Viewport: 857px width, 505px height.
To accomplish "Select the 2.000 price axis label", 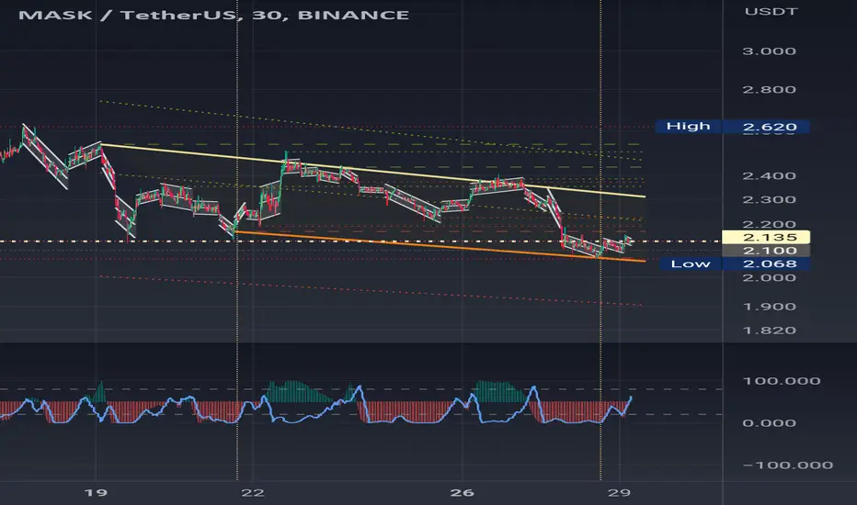I will (769, 278).
